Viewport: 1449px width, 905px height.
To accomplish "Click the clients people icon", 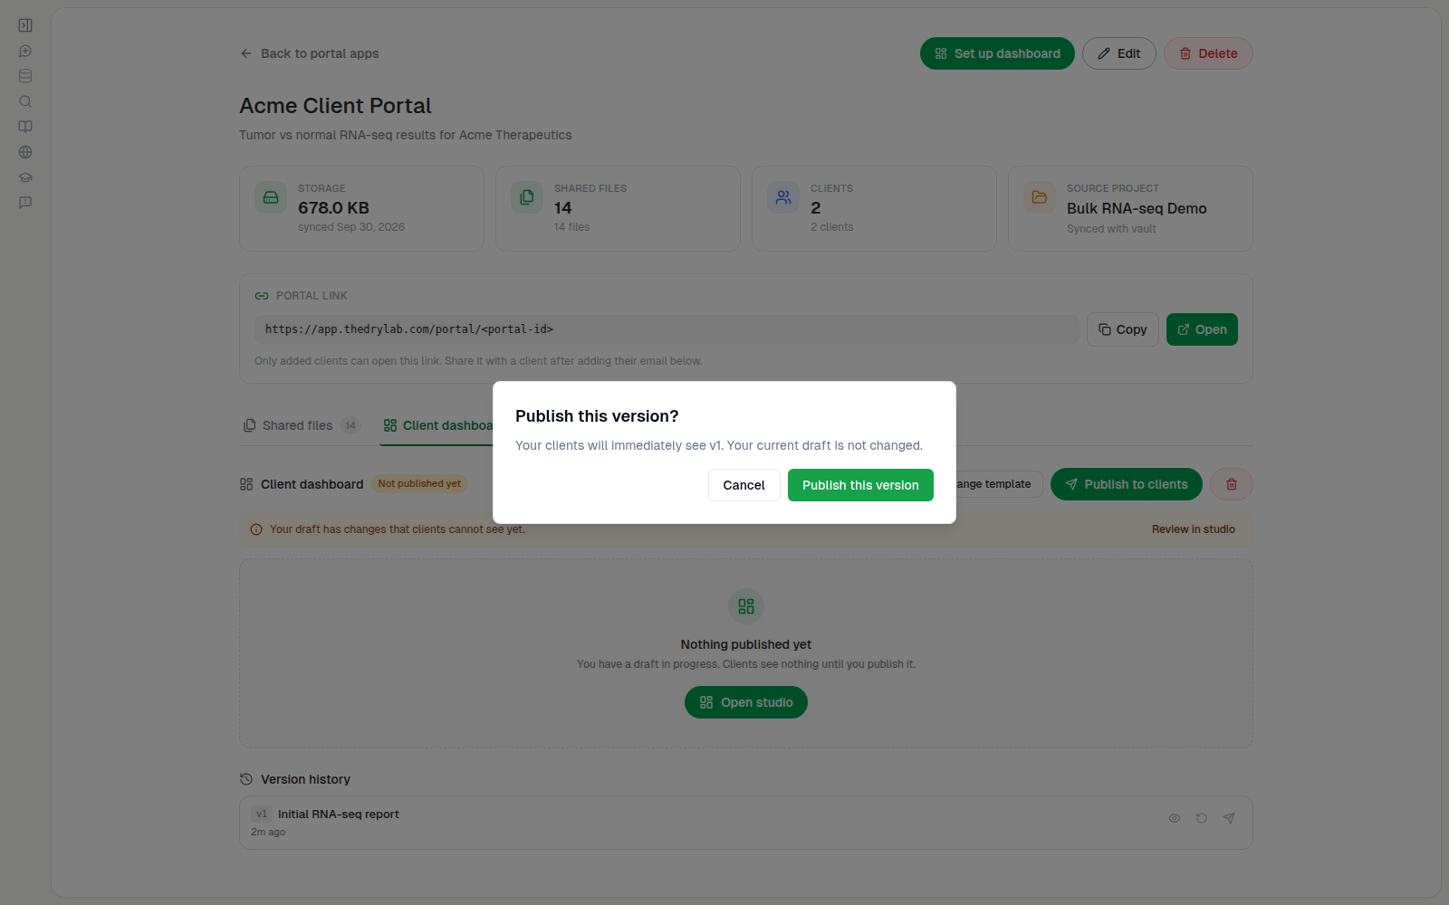I will tap(783, 197).
